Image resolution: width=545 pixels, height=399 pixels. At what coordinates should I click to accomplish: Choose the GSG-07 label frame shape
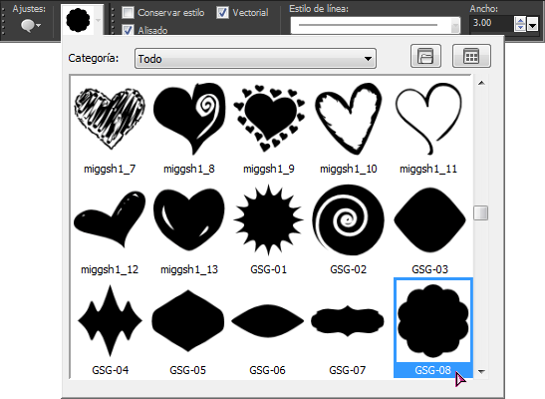pos(348,321)
